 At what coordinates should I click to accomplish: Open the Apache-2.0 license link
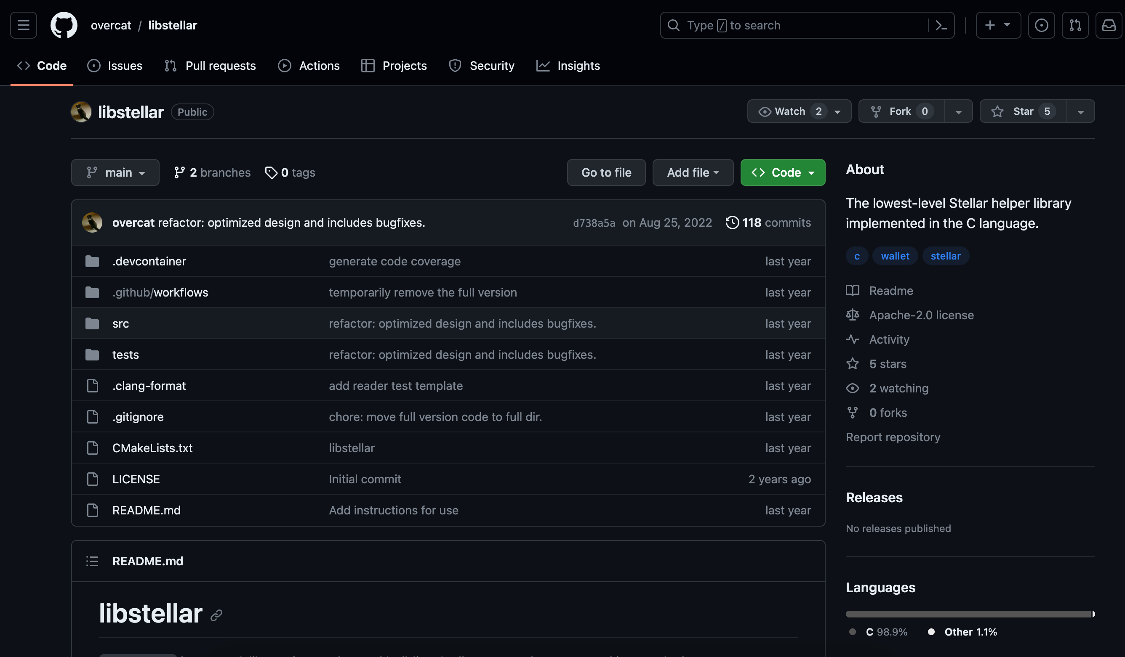pyautogui.click(x=921, y=315)
